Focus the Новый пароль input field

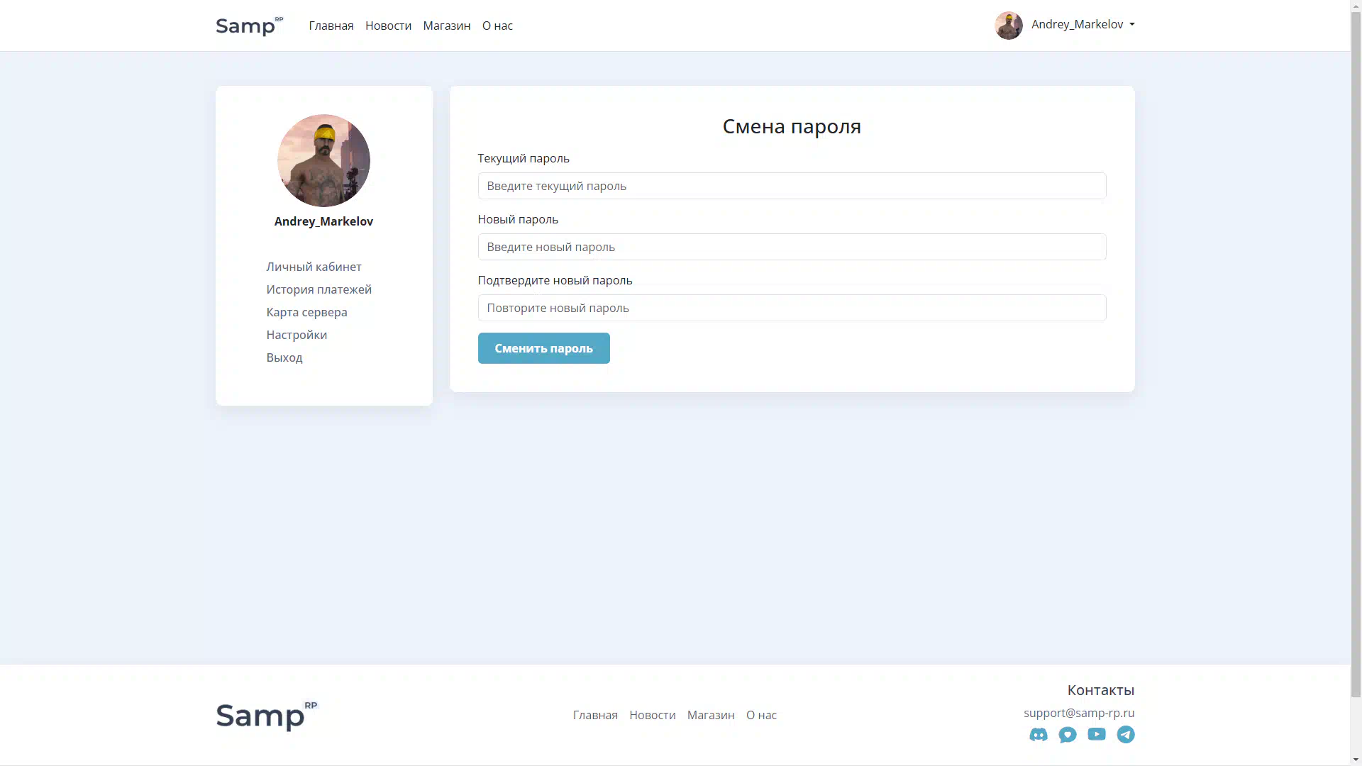click(792, 247)
